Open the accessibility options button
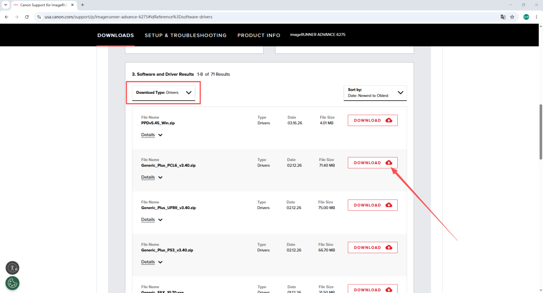Viewport: 543px width, 293px height. pyautogui.click(x=12, y=268)
